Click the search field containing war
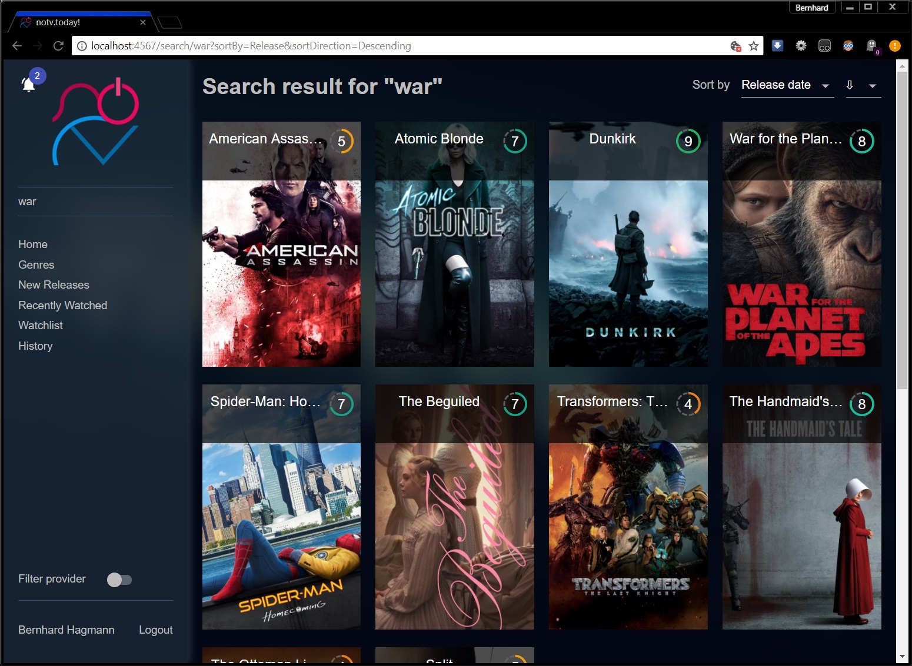This screenshot has height=666, width=912. click(95, 202)
